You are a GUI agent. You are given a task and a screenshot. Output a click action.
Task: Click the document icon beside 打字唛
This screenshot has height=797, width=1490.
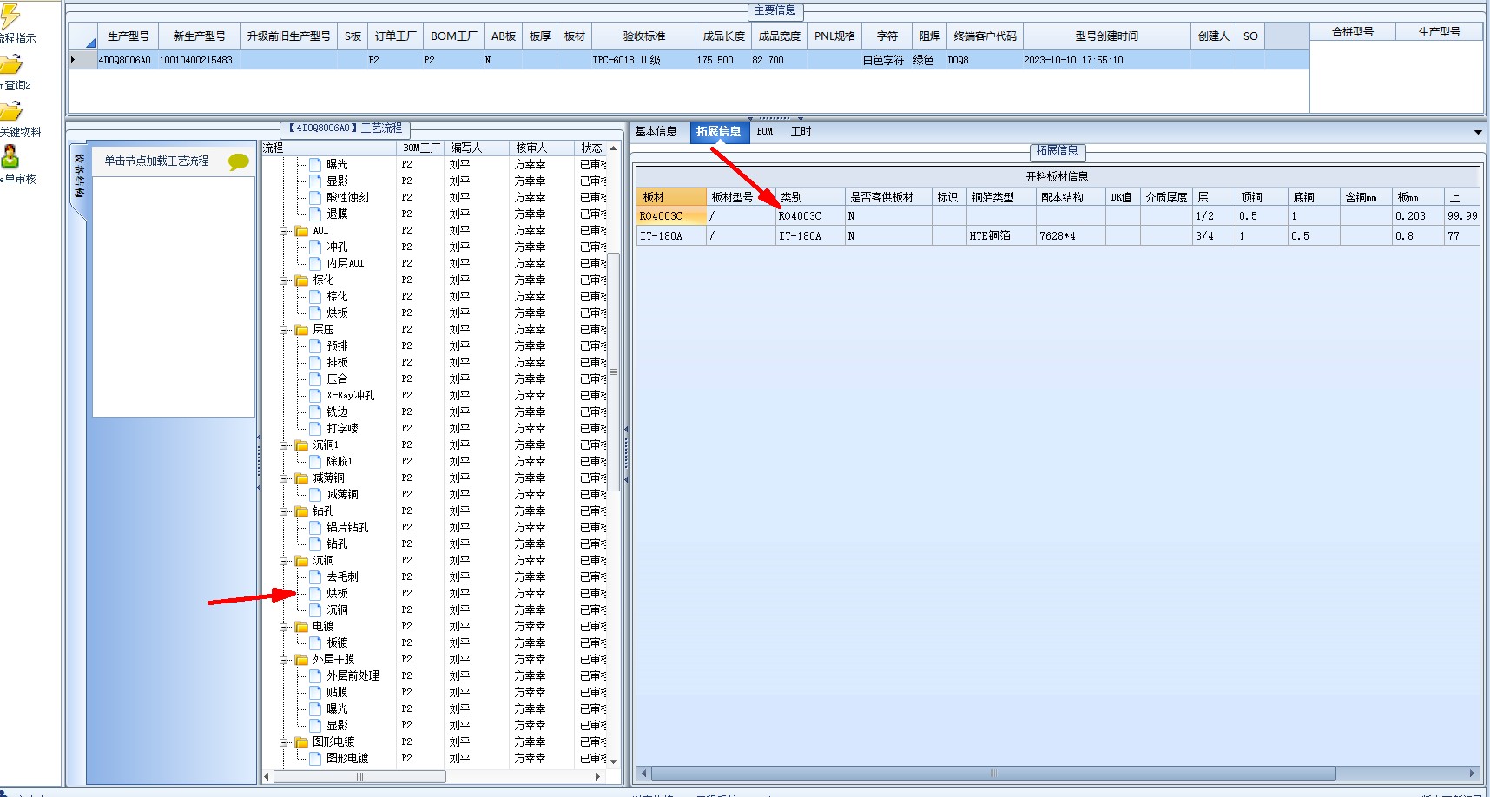316,428
